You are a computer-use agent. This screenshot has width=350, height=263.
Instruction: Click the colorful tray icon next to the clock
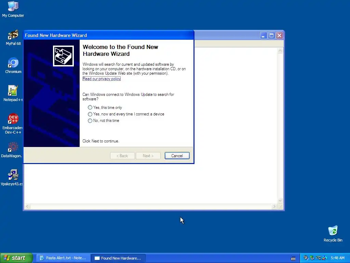pos(325,258)
